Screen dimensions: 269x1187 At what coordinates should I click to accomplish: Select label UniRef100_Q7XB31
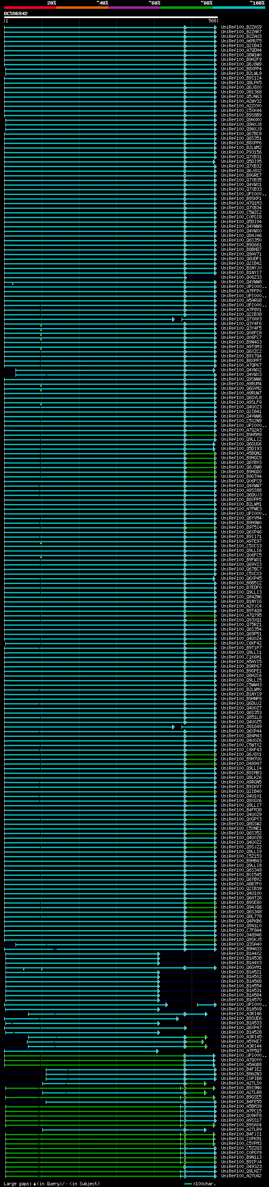click(241, 157)
